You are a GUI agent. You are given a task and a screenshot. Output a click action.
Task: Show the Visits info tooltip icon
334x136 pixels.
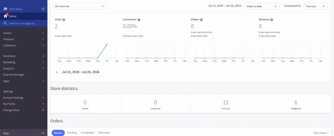(64, 20)
